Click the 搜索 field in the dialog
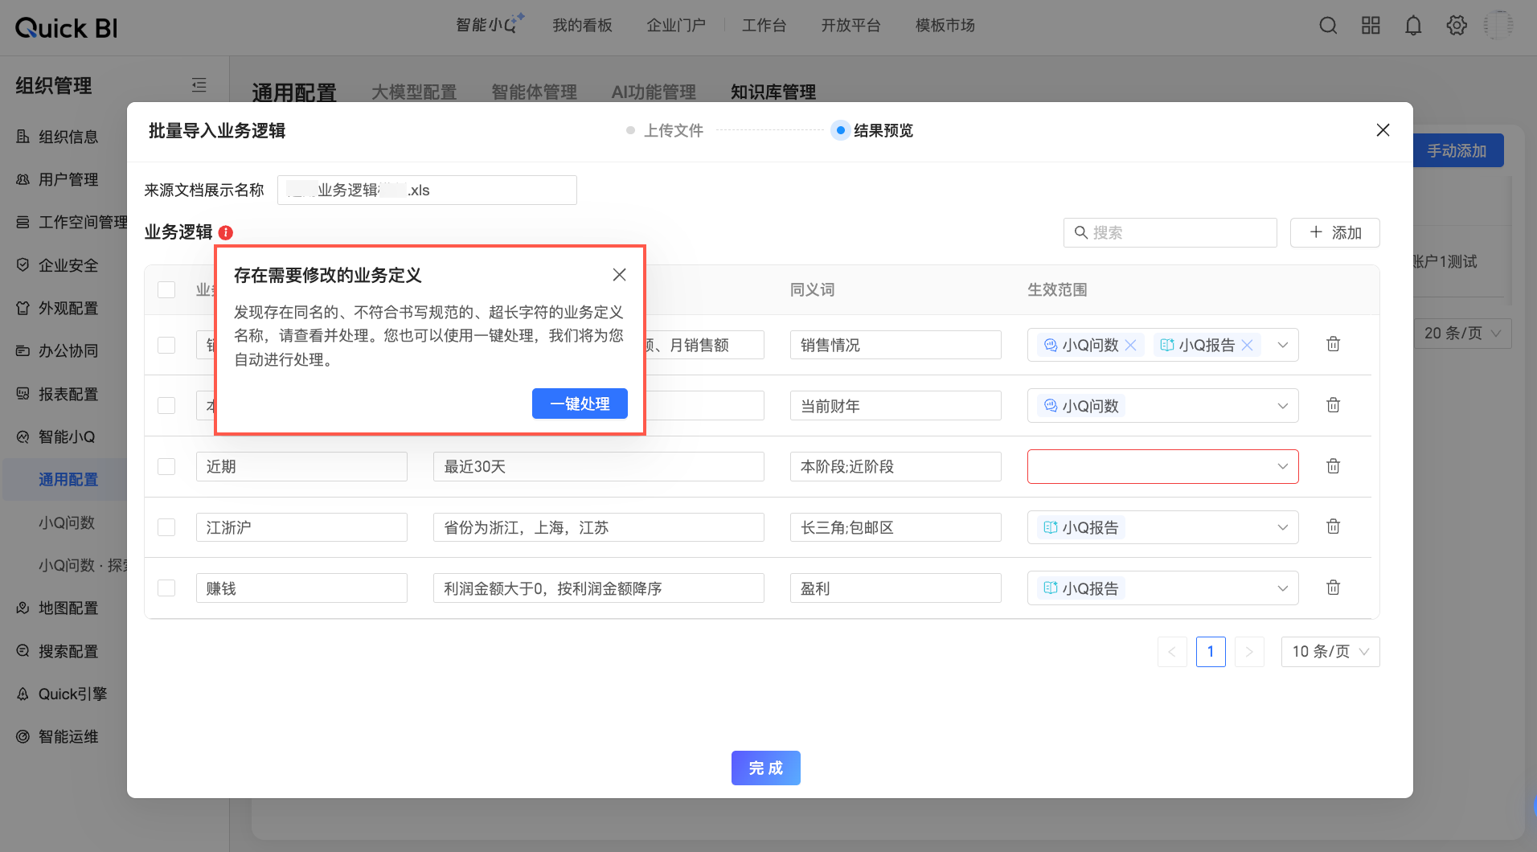The width and height of the screenshot is (1537, 852). pyautogui.click(x=1170, y=232)
